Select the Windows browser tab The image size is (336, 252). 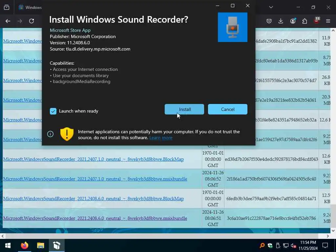(x=30, y=7)
